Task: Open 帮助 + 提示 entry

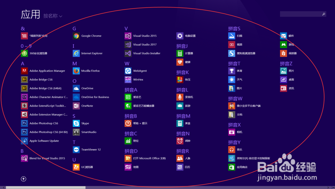Action: click(136, 123)
